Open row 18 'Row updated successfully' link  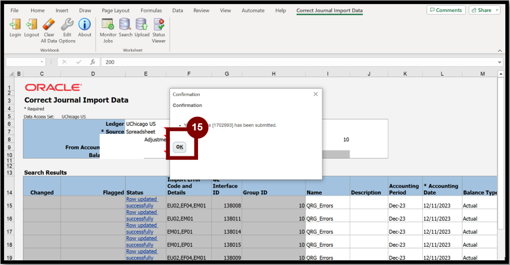[142, 241]
